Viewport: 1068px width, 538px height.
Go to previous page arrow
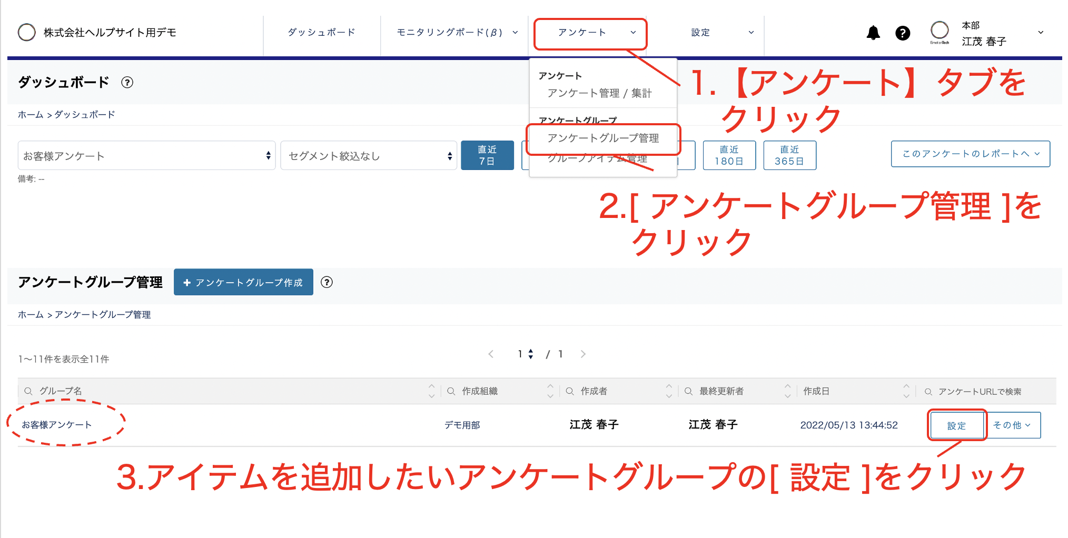(491, 354)
